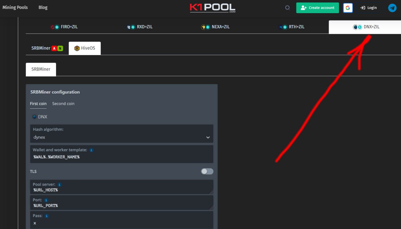The image size is (401, 229).
Task: Click the search magnifier icon
Action: pos(287,8)
